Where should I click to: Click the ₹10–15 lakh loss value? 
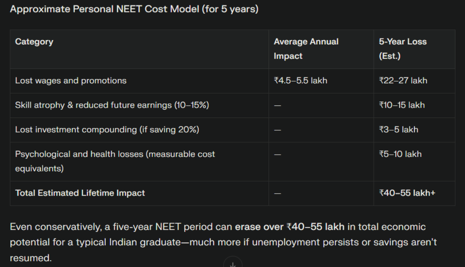(x=402, y=105)
